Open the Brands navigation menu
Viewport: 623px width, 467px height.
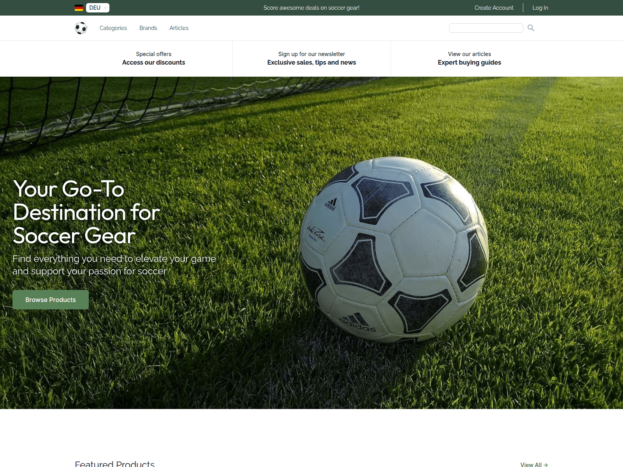pos(148,28)
